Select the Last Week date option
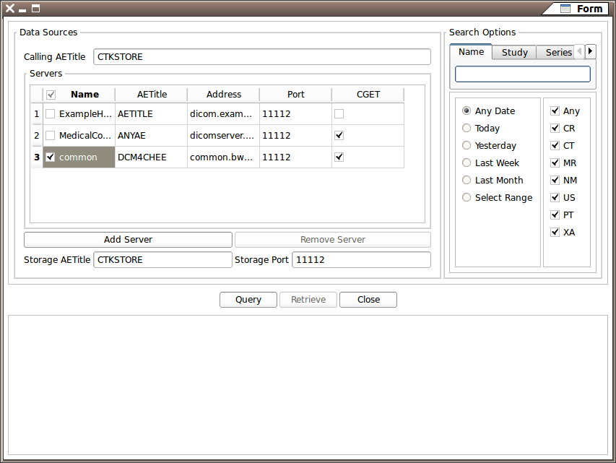Viewport: 616px width, 463px height. [x=467, y=163]
